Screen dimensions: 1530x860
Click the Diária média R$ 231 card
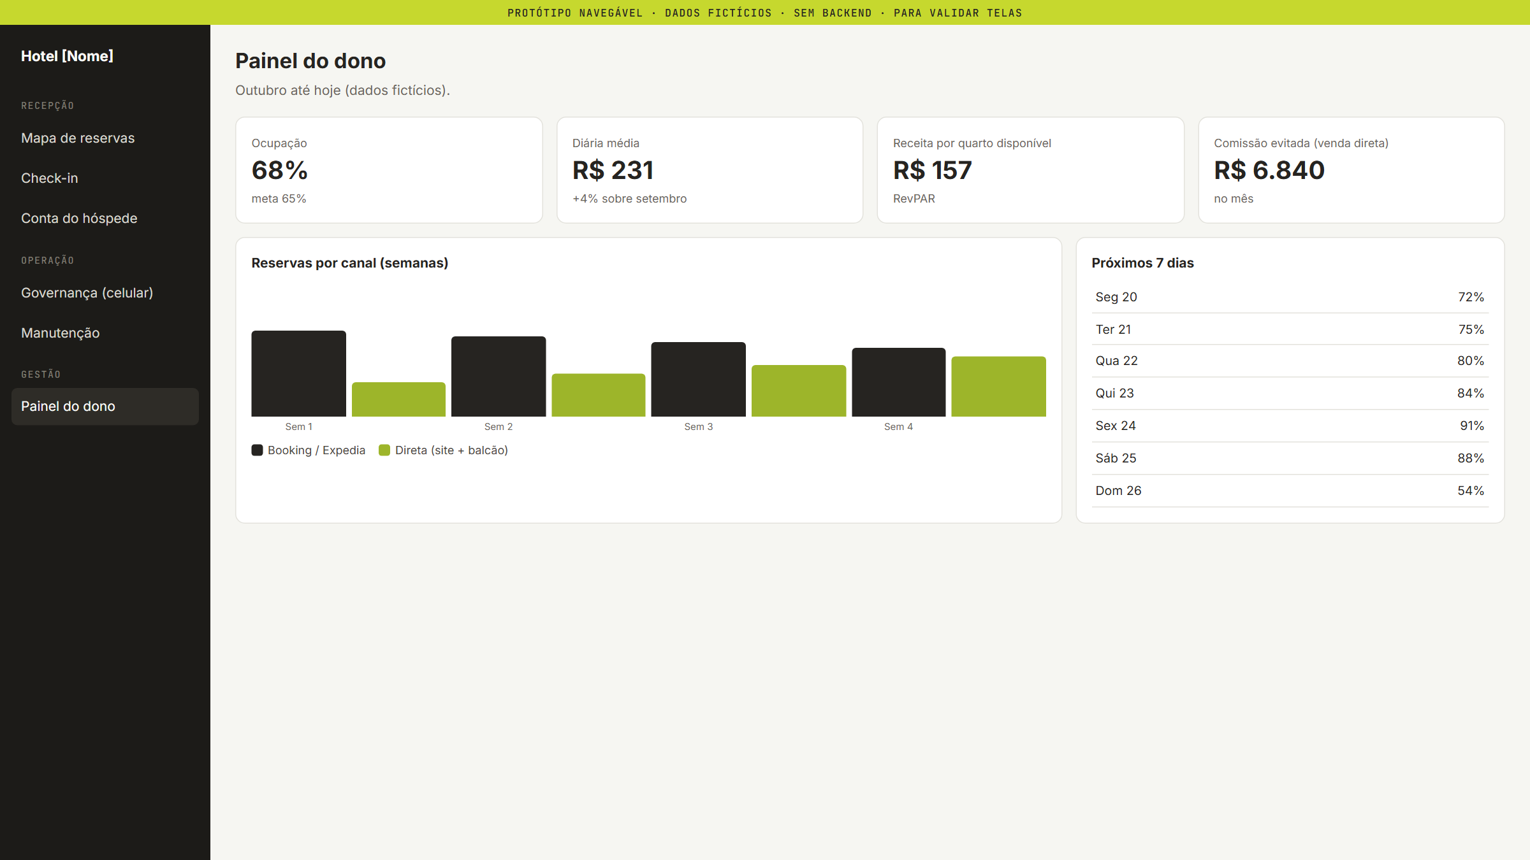pyautogui.click(x=710, y=170)
